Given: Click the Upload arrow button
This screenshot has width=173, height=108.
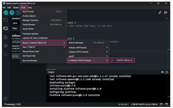Looking at the screenshot, I should pos(12,13).
